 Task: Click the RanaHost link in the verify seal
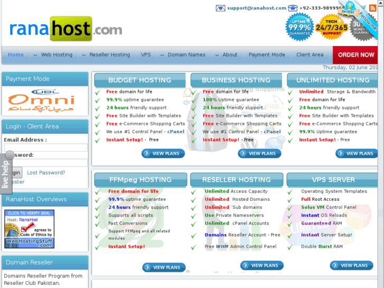pos(29,220)
